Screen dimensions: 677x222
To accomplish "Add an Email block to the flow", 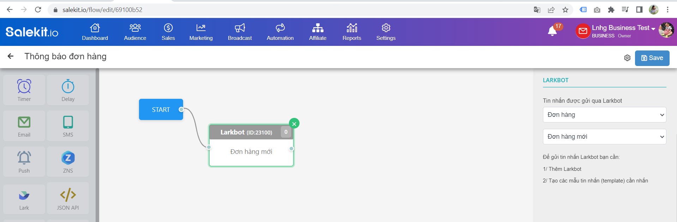I will tap(24, 126).
